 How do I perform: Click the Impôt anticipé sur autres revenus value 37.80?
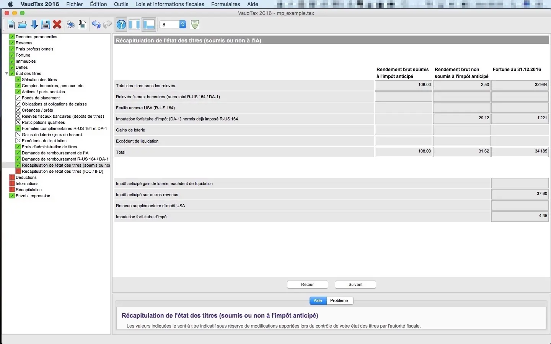[x=520, y=194]
